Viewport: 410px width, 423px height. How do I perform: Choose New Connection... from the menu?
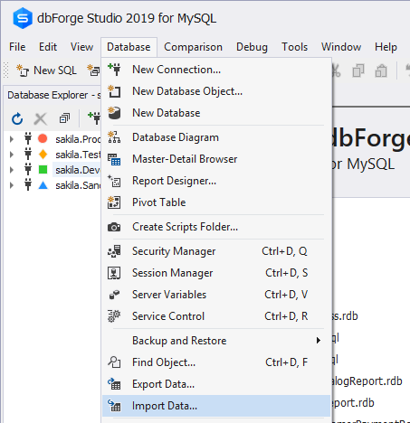pos(216,70)
